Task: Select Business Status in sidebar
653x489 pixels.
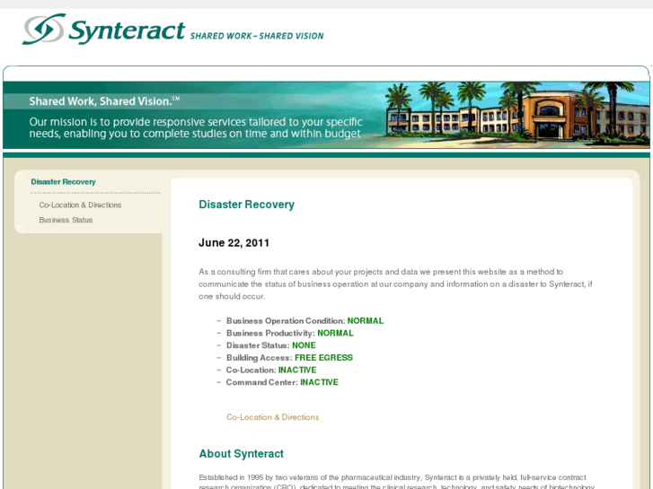Action: 66,220
